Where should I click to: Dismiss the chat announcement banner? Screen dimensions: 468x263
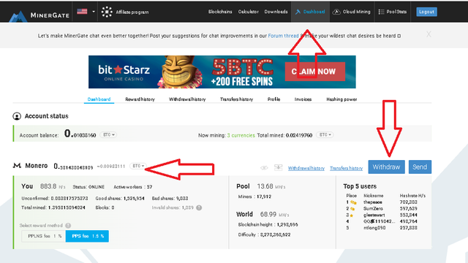click(429, 34)
